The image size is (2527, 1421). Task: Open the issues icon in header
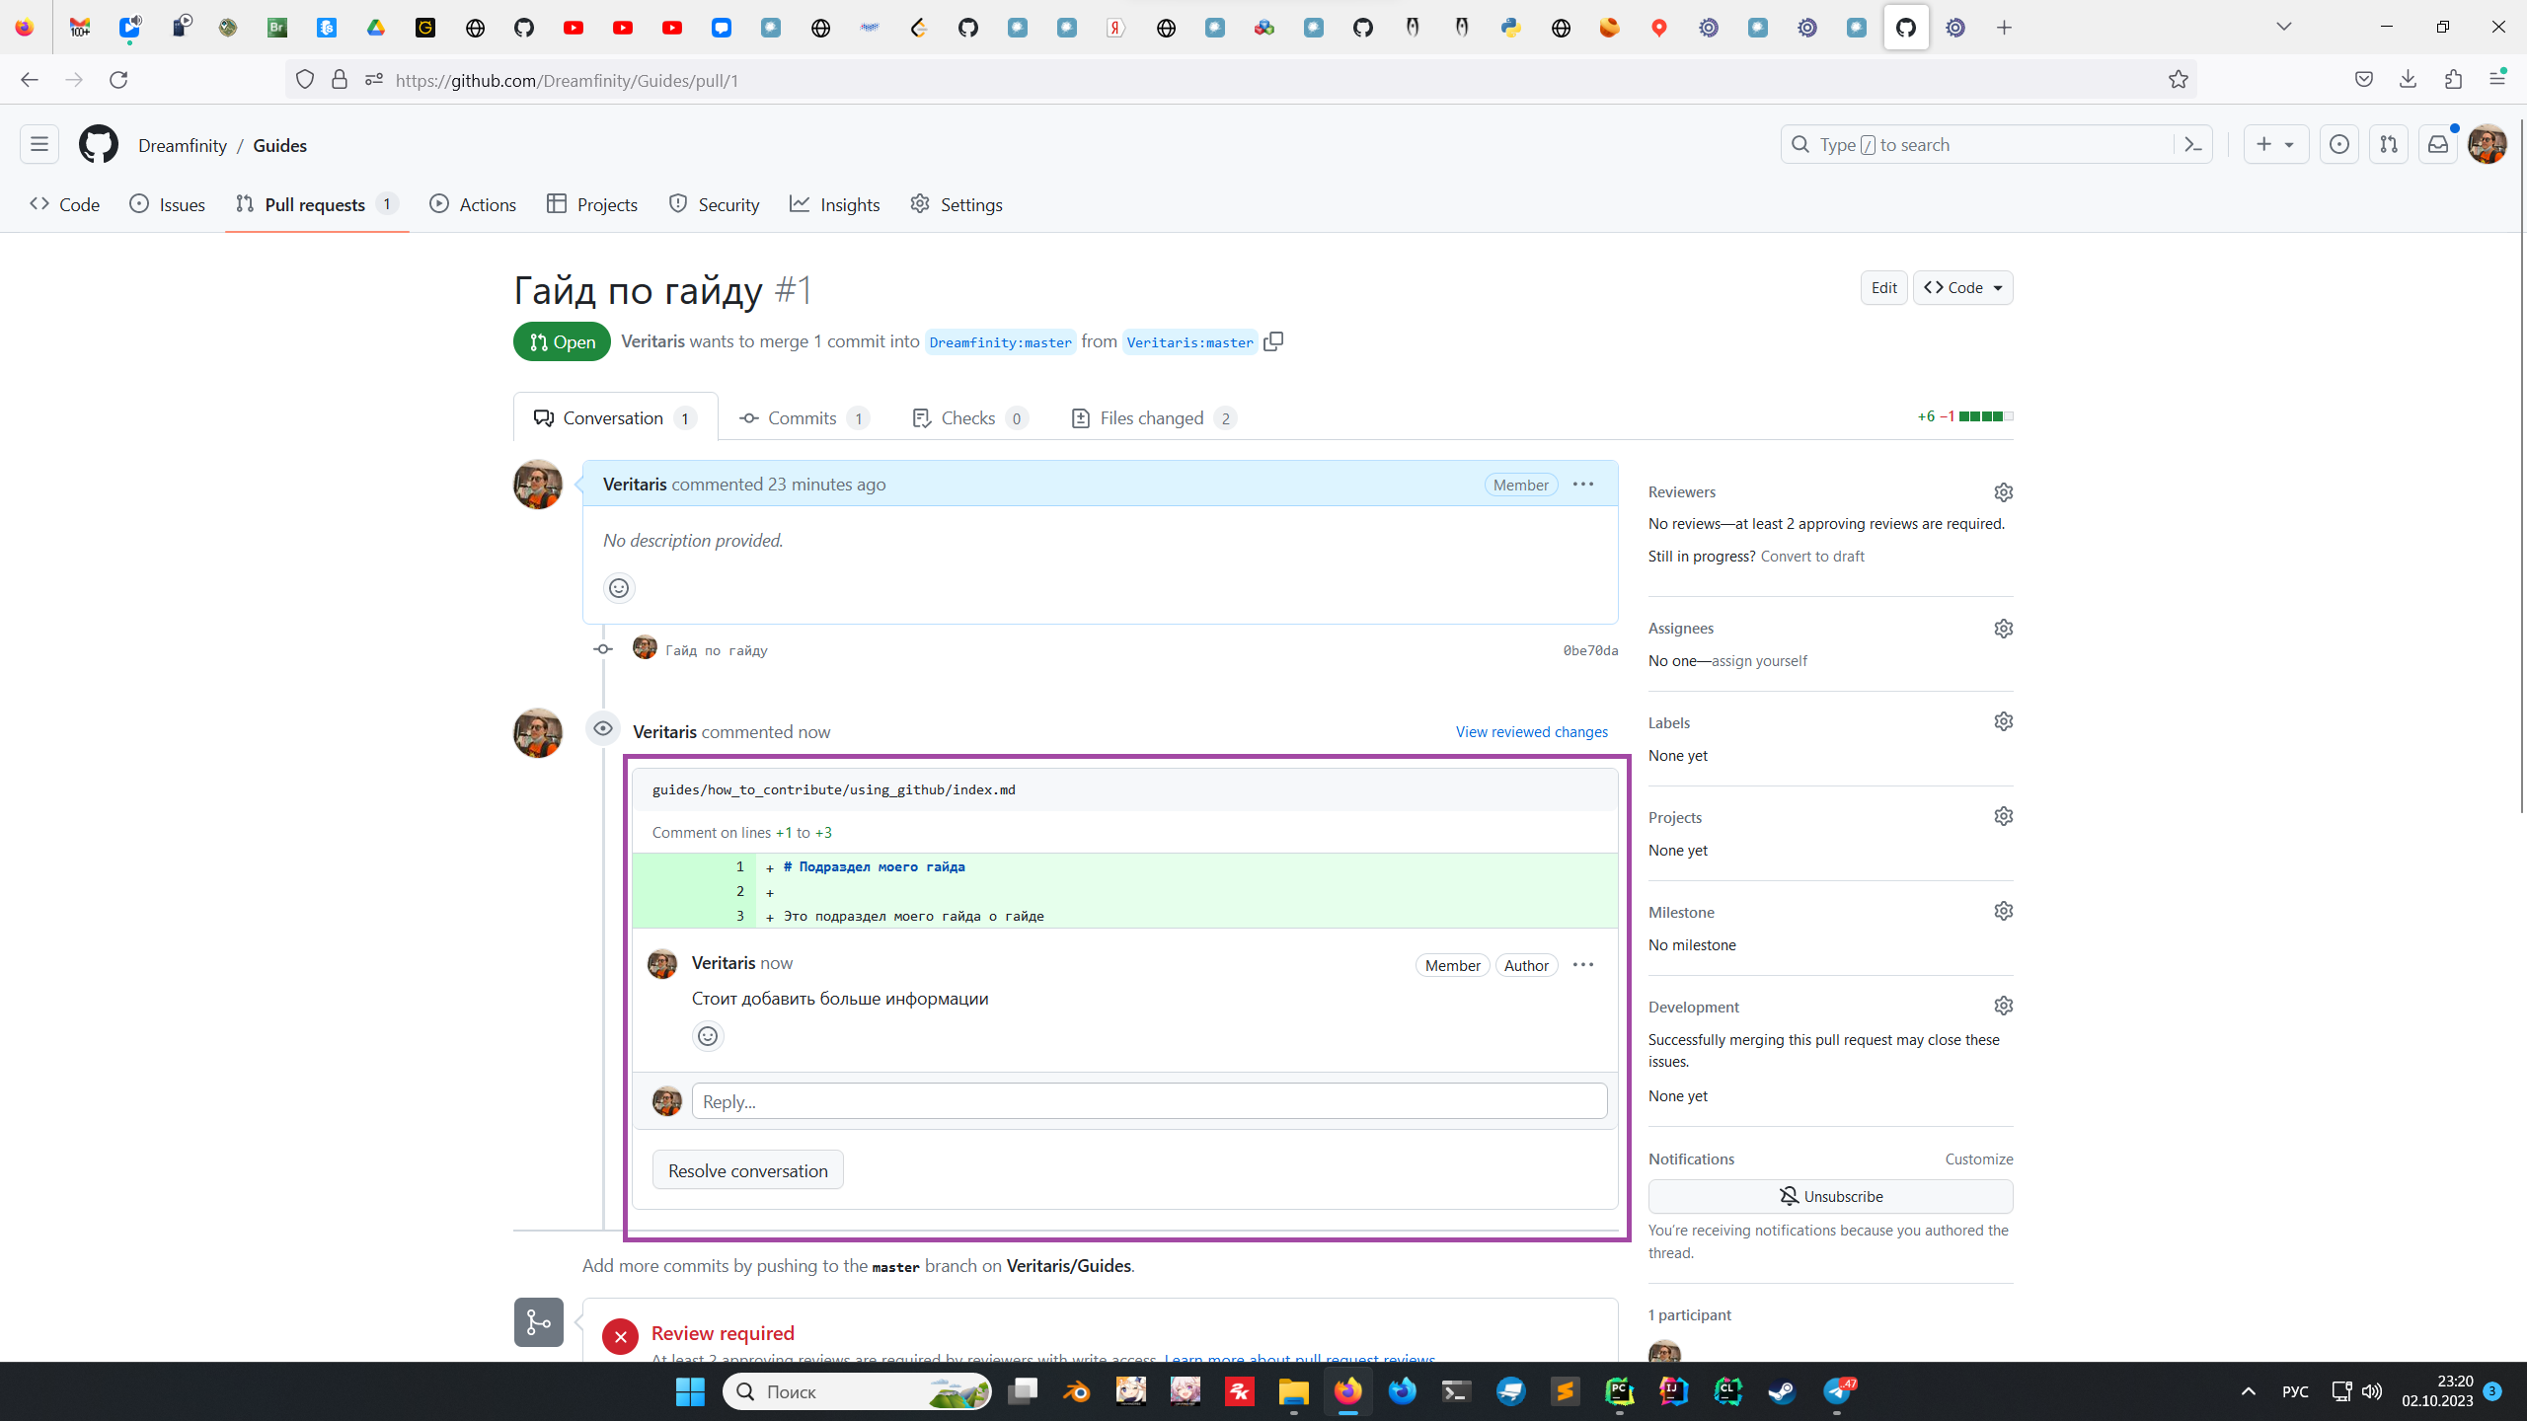(x=2339, y=145)
